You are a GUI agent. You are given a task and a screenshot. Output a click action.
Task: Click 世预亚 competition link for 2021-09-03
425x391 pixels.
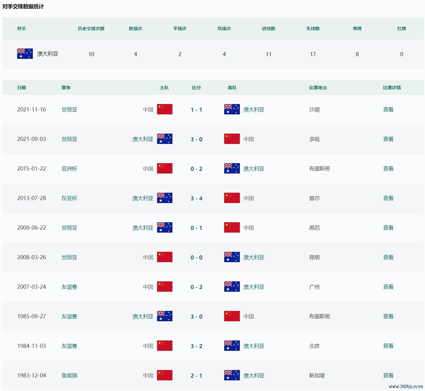(69, 139)
